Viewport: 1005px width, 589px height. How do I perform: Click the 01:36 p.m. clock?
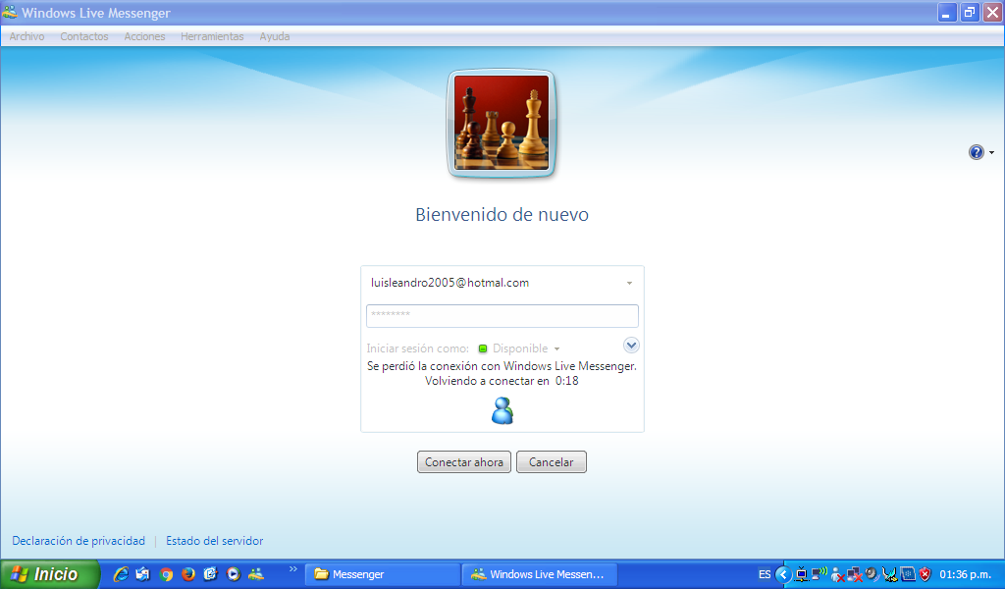(966, 575)
